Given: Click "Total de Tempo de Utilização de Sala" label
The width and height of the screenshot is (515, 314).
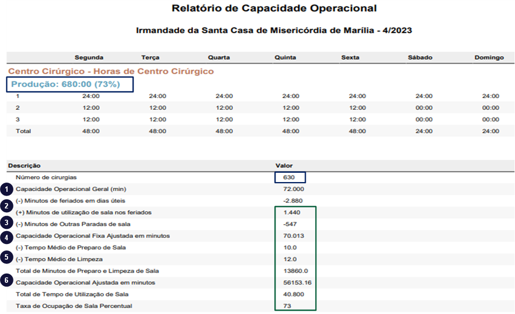Looking at the screenshot, I should point(72,294).
